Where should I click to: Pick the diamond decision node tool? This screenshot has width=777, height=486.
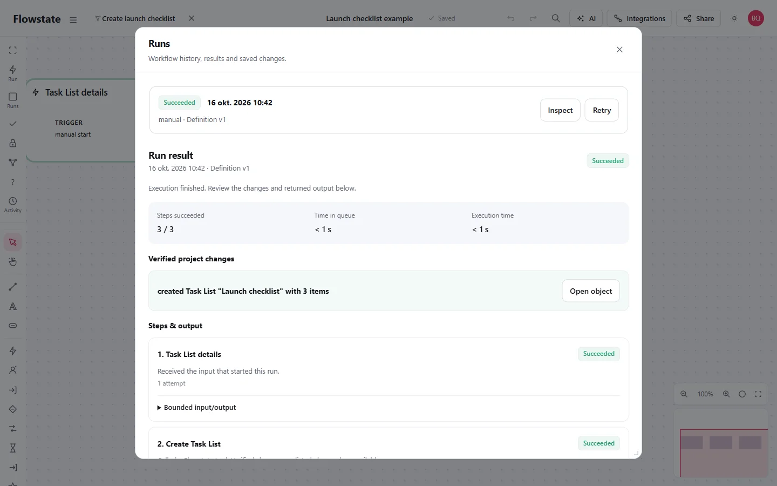[x=13, y=409]
